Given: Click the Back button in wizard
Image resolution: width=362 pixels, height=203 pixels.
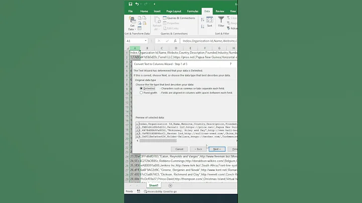Looking at the screenshot, I should click(x=198, y=149).
